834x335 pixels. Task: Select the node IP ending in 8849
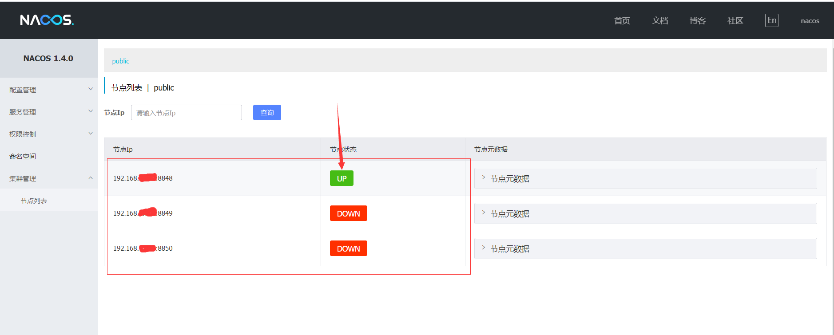(x=143, y=213)
